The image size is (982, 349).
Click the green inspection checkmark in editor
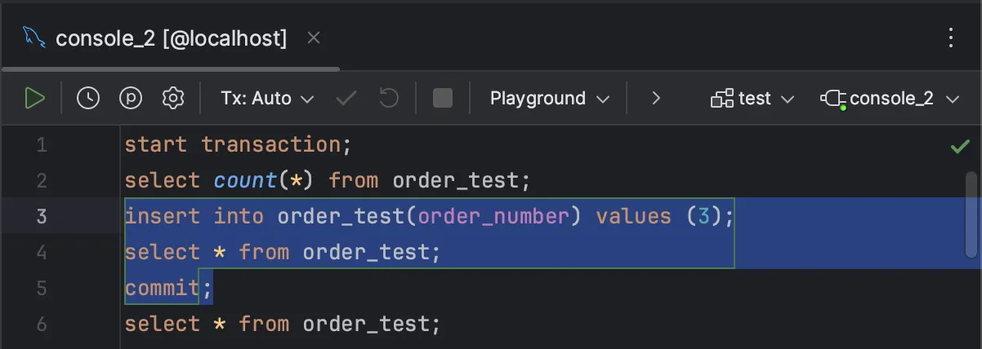959,147
